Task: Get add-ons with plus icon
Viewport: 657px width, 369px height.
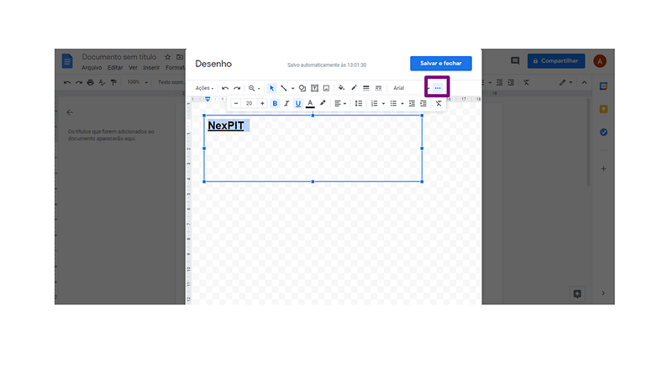Action: (x=603, y=169)
